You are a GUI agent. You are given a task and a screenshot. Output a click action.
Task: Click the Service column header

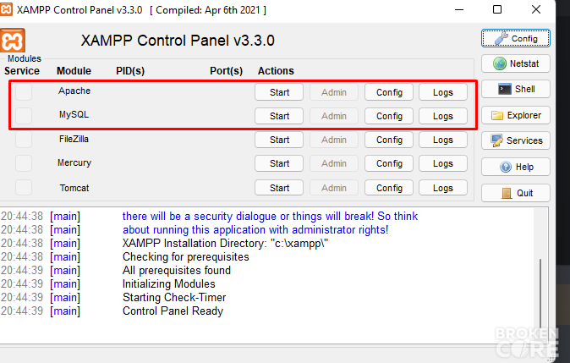pos(22,71)
